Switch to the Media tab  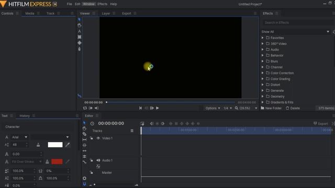[x=30, y=14]
